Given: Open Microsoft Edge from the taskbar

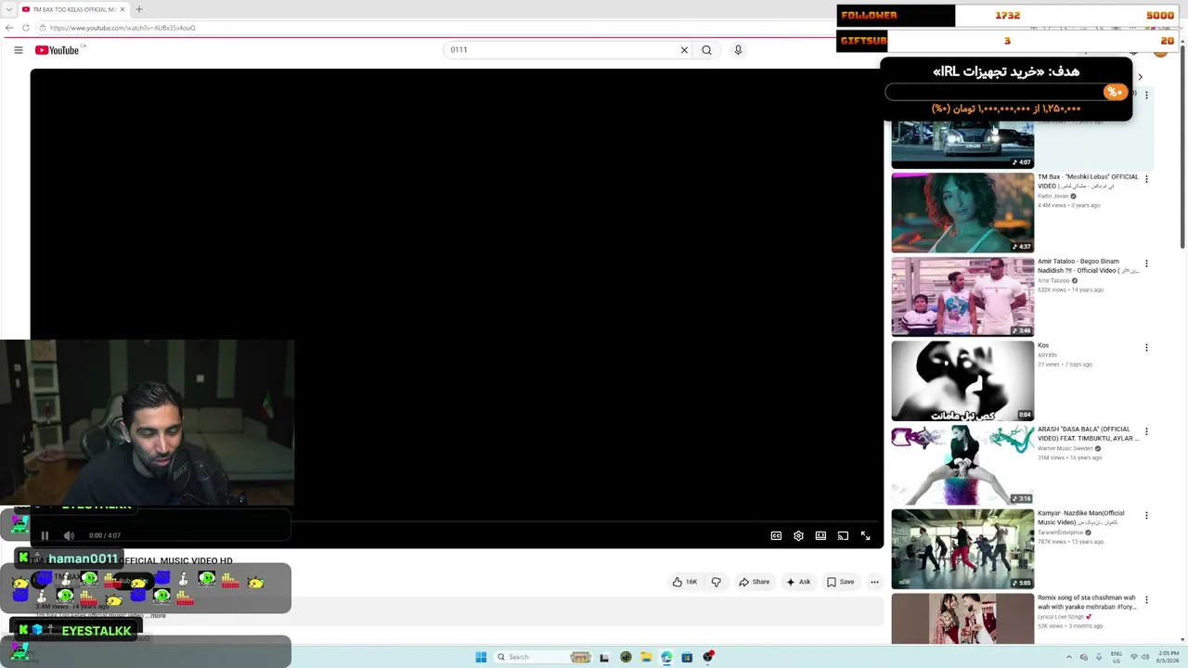Looking at the screenshot, I should pos(666,657).
